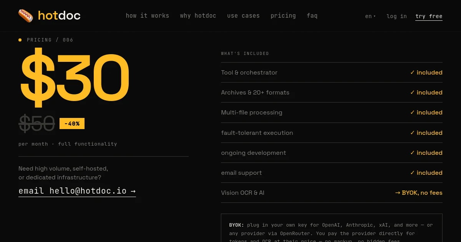Viewport: 461px width, 242px height.
Task: Navigate to why hotdoc
Action: coord(198,16)
